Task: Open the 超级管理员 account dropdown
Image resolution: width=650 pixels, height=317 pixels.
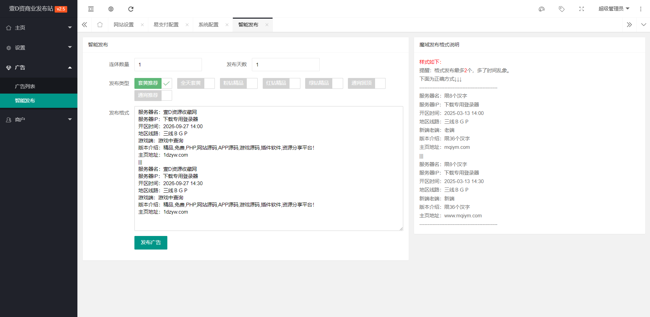Action: pos(614,9)
